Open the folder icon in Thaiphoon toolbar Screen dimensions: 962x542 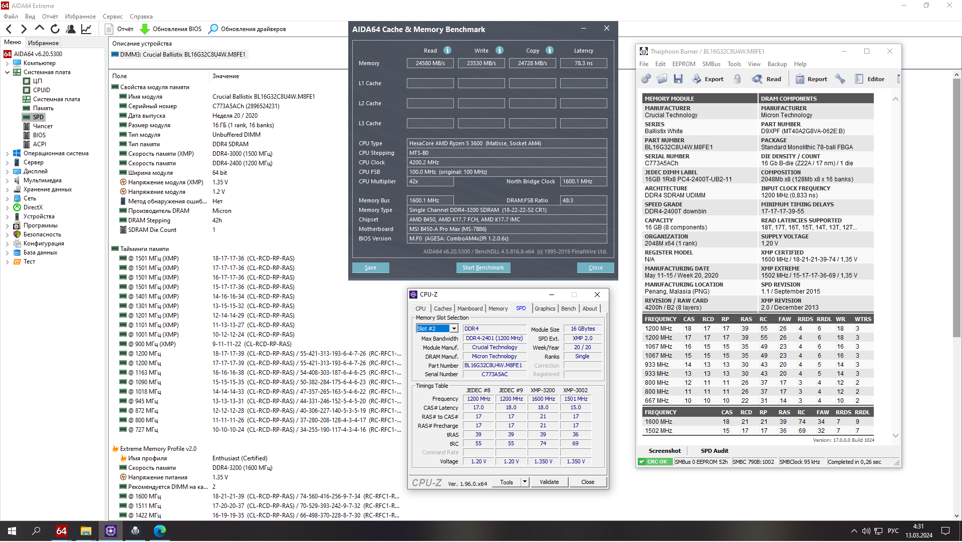662,79
